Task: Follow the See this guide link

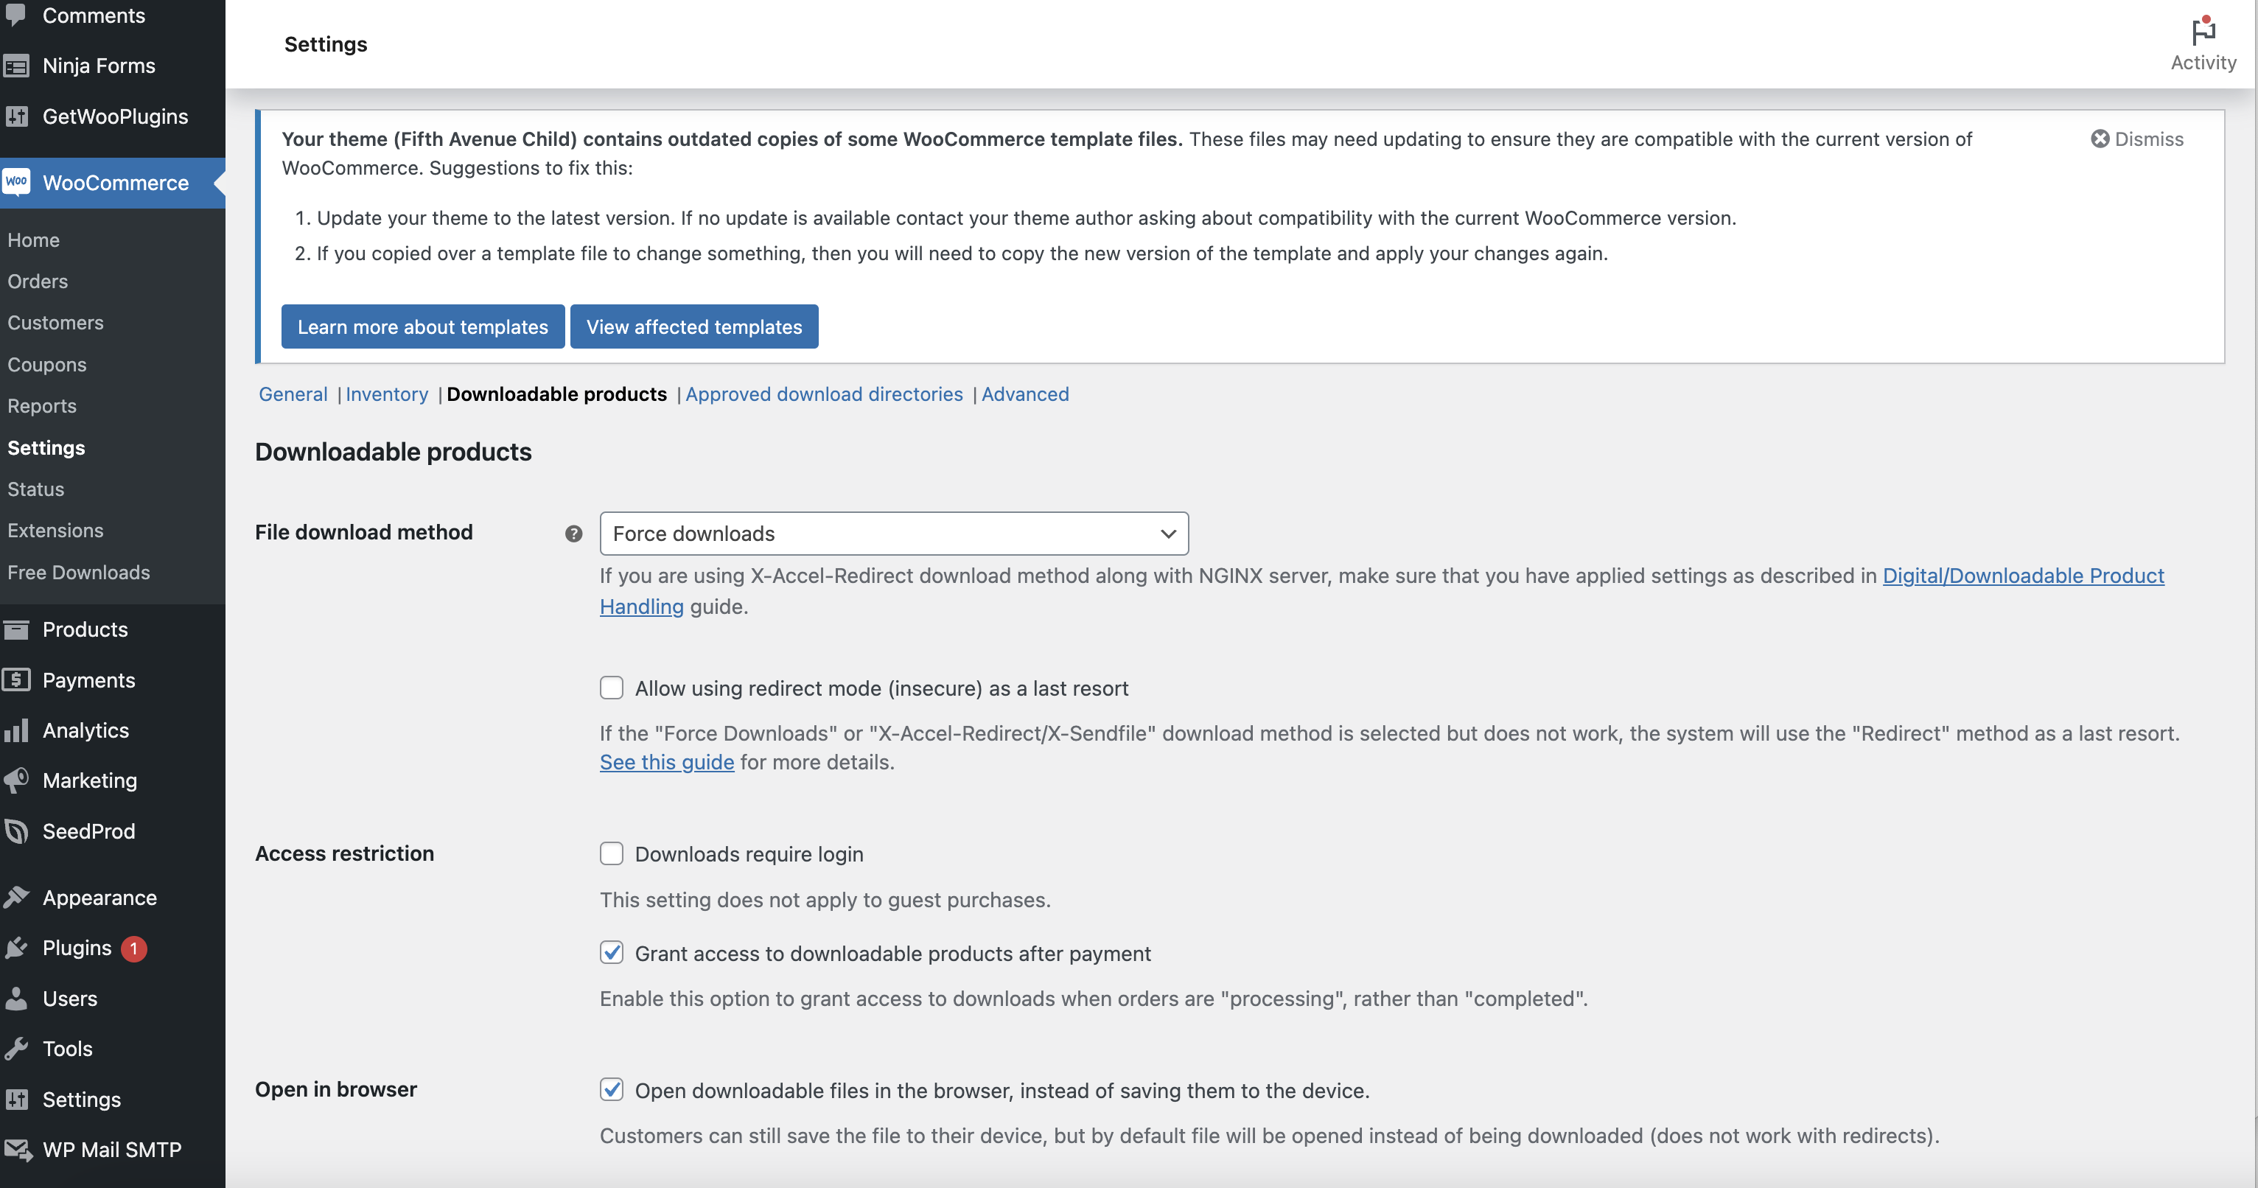Action: pos(666,762)
